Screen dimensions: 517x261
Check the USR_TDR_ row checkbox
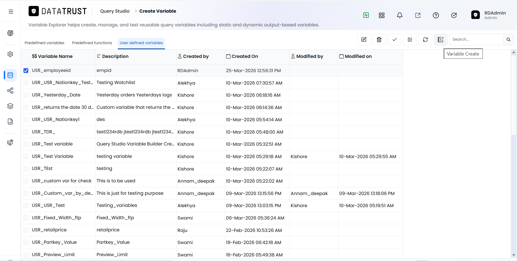pyautogui.click(x=26, y=132)
